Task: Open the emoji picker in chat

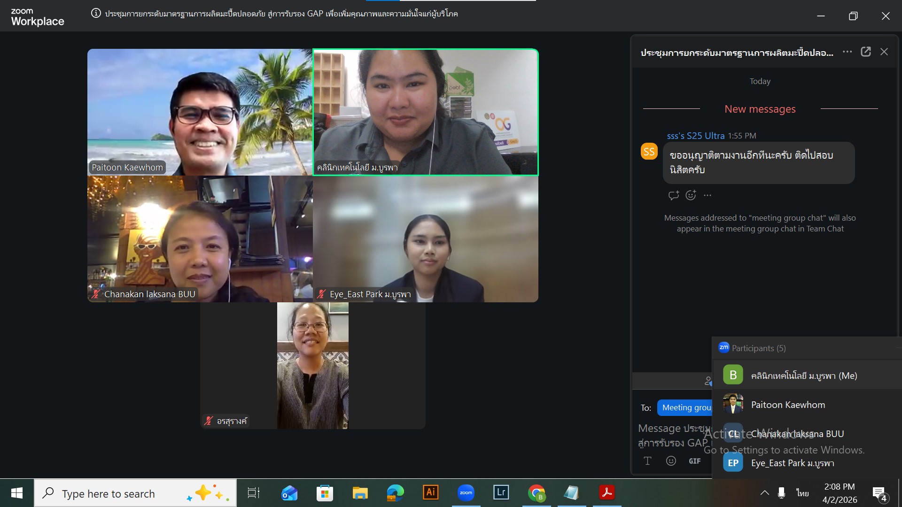Action: pos(671,461)
